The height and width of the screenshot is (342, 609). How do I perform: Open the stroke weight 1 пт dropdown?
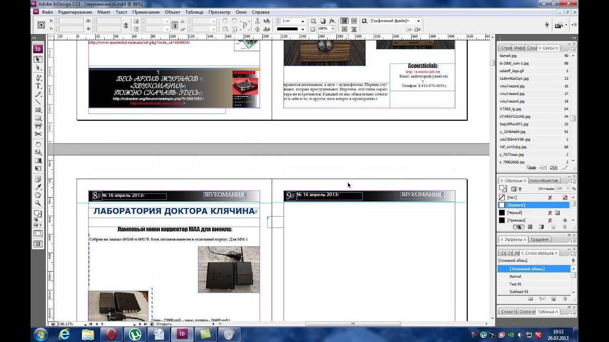303,21
